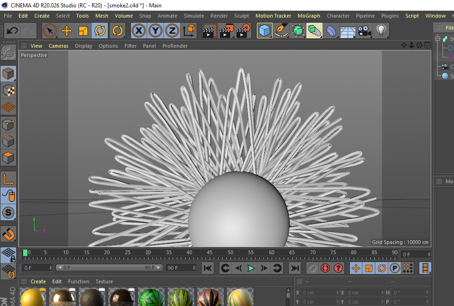Click the viewport toggle active view icon

pos(427,45)
